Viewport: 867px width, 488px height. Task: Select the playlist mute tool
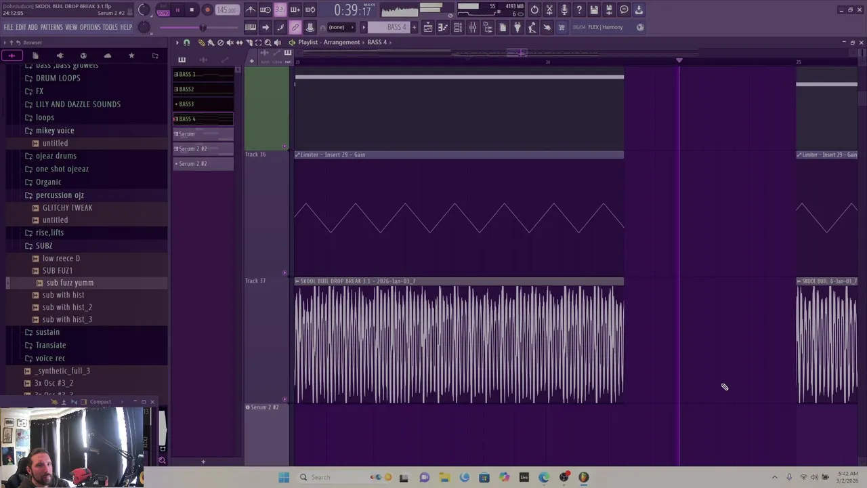point(230,42)
